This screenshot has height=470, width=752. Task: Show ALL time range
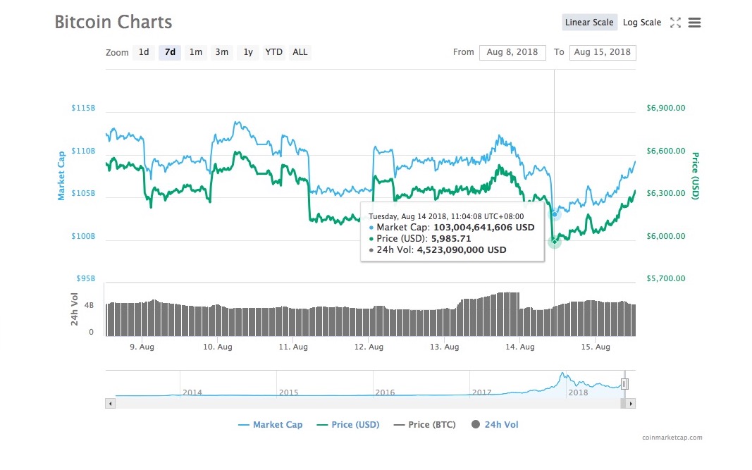pos(300,52)
